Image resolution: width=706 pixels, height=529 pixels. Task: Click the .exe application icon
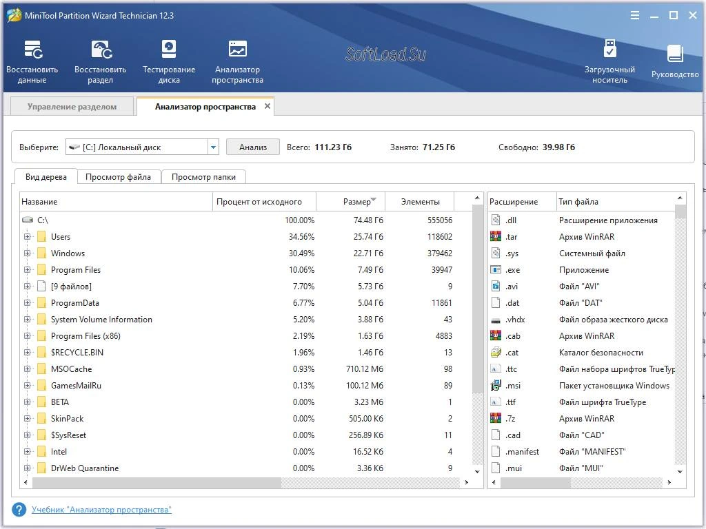click(496, 270)
